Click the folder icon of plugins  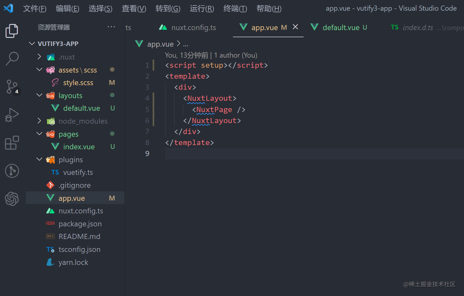tap(50, 160)
